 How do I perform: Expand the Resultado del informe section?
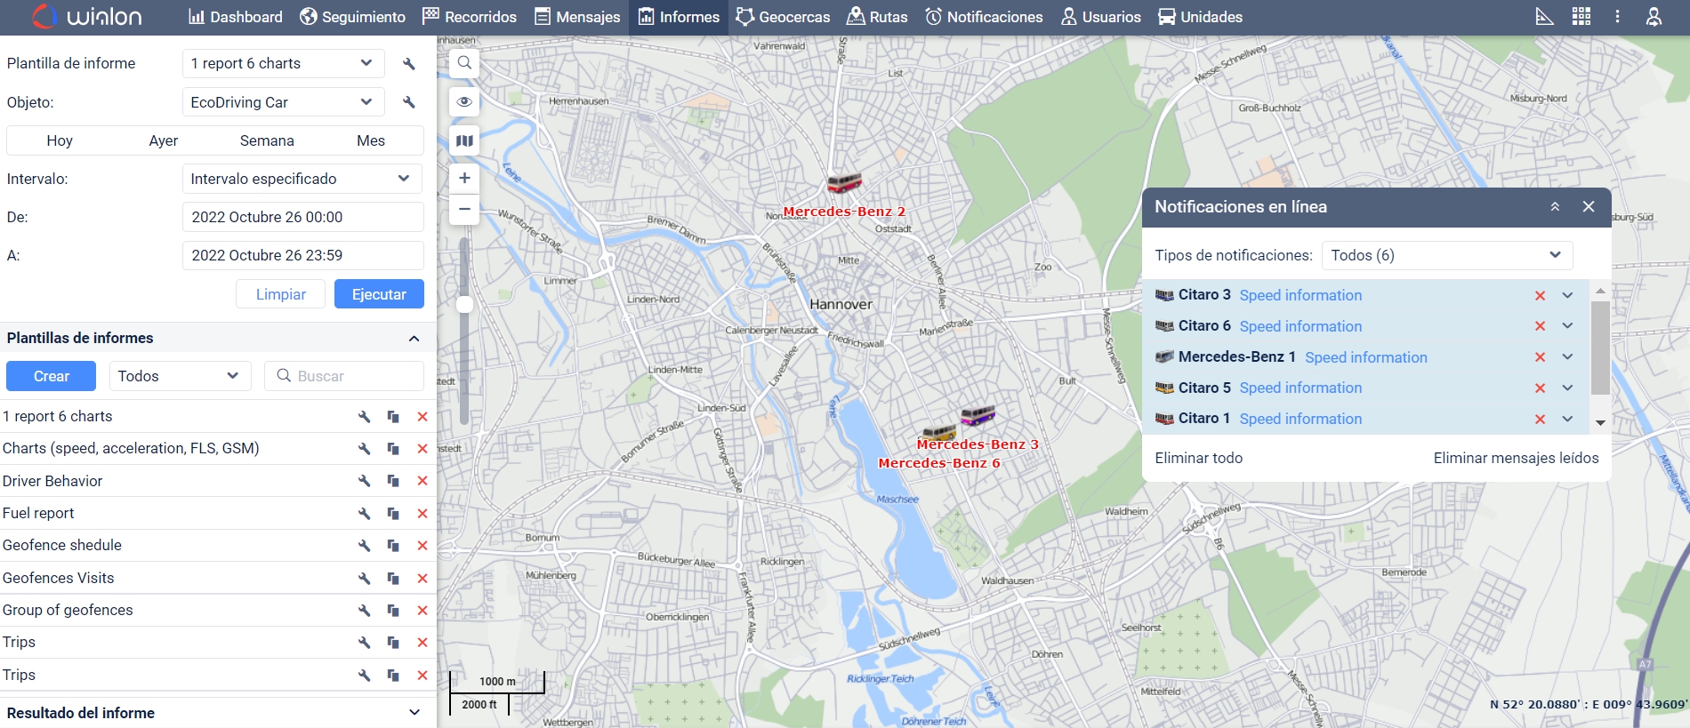coord(414,713)
